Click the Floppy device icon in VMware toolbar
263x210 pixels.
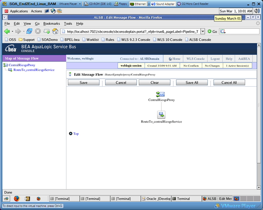(116, 4)
